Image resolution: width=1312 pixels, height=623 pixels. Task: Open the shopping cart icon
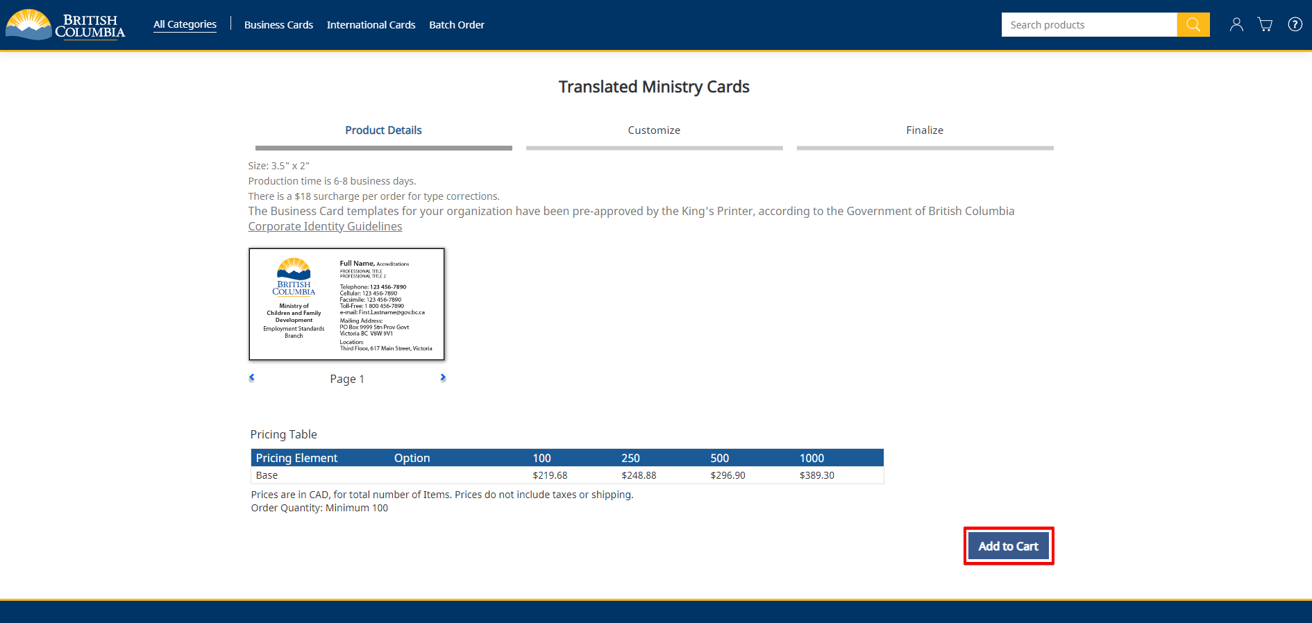point(1265,24)
